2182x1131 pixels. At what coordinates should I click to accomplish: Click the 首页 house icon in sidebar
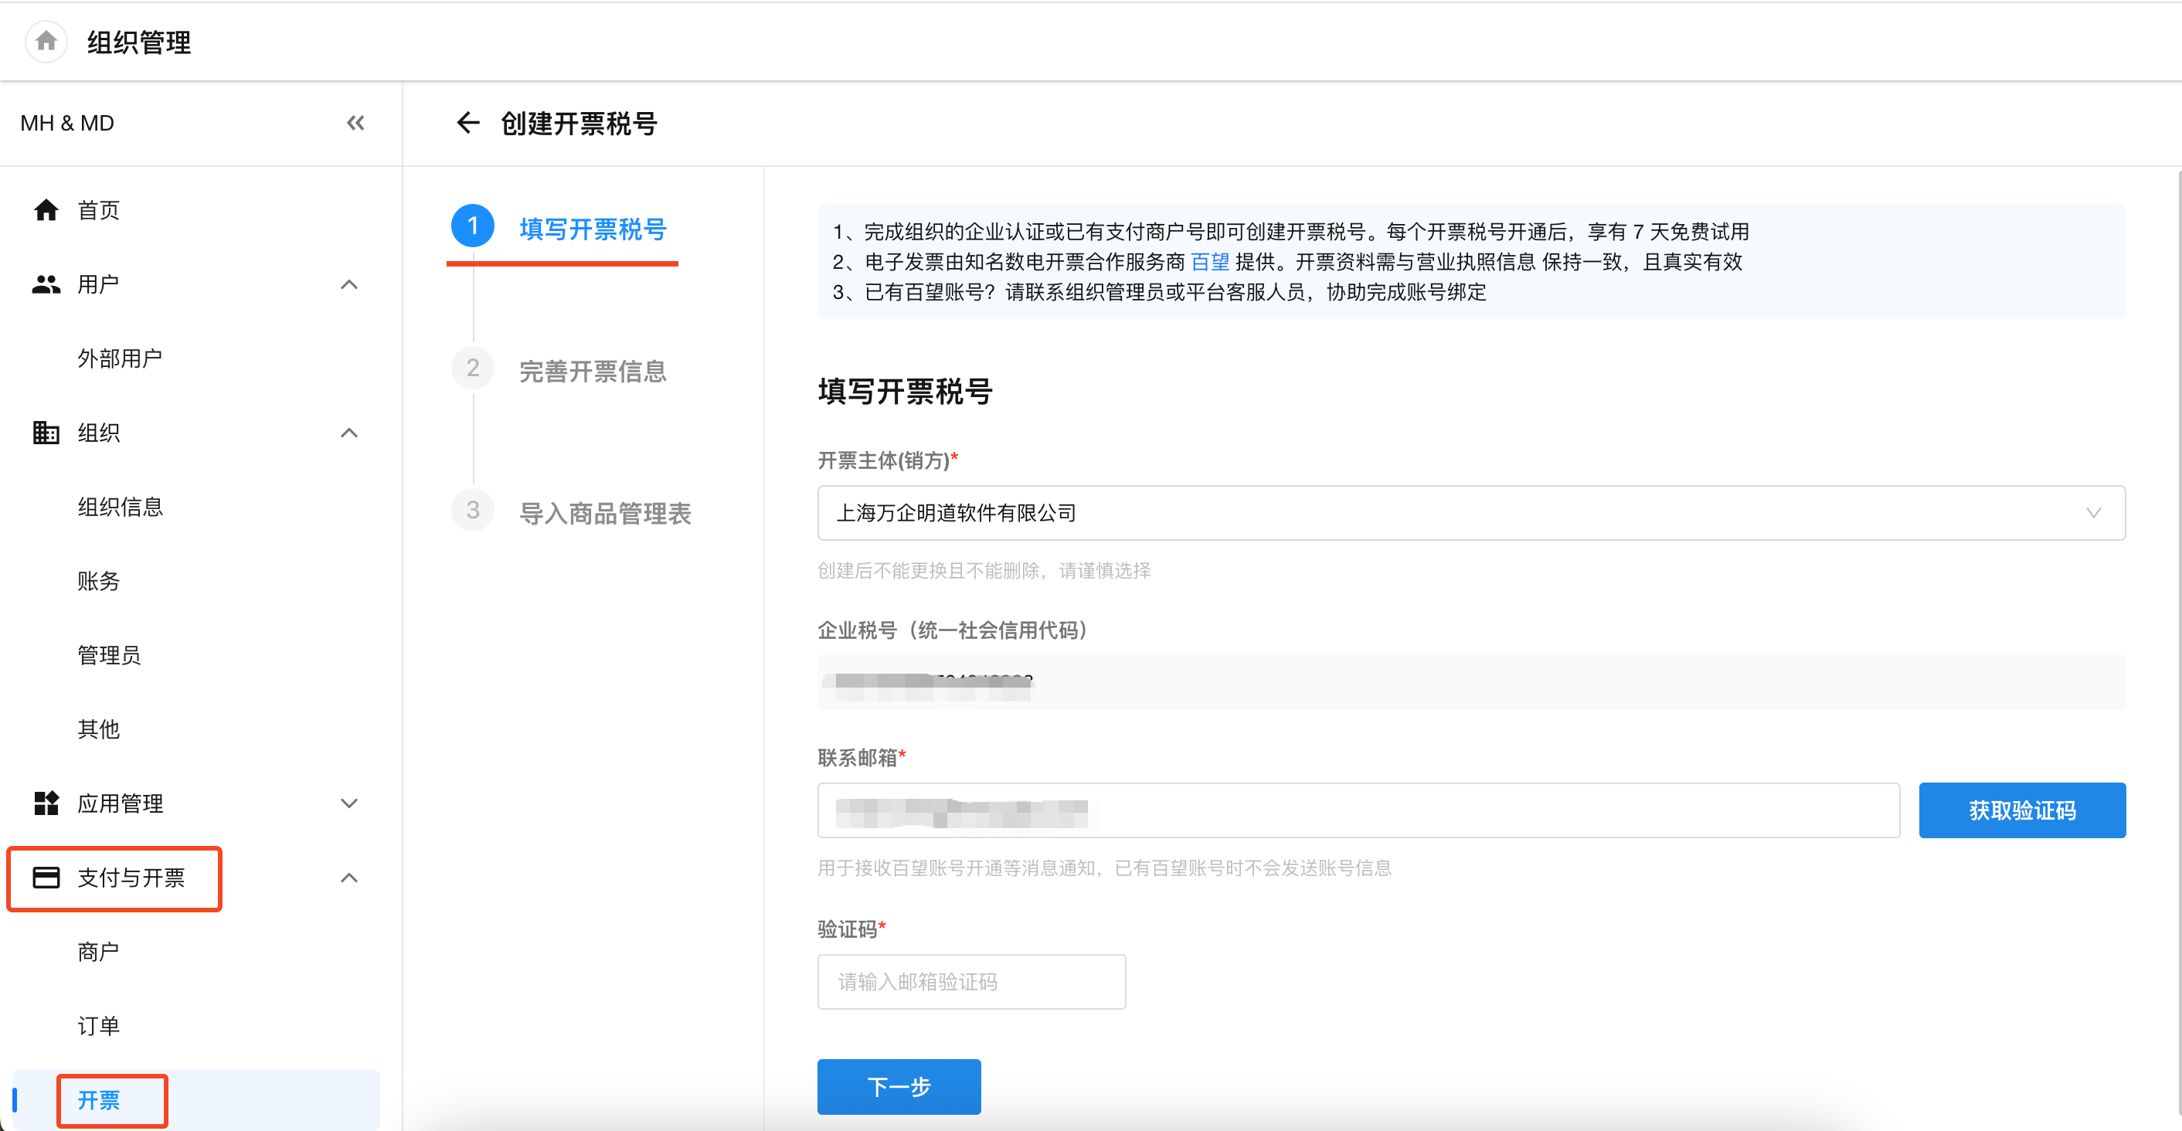pos(46,209)
